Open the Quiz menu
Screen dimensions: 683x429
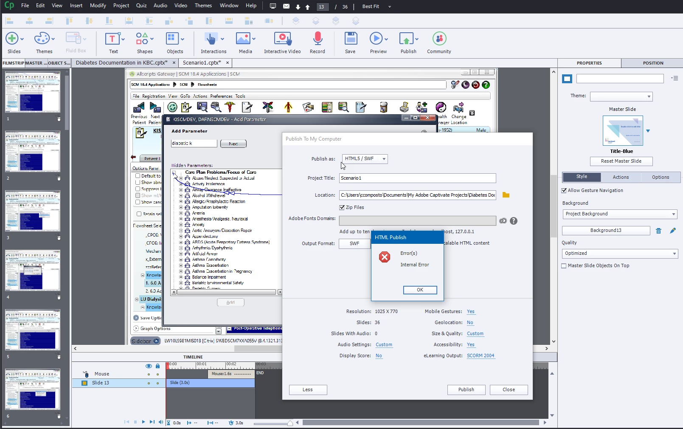coord(141,6)
